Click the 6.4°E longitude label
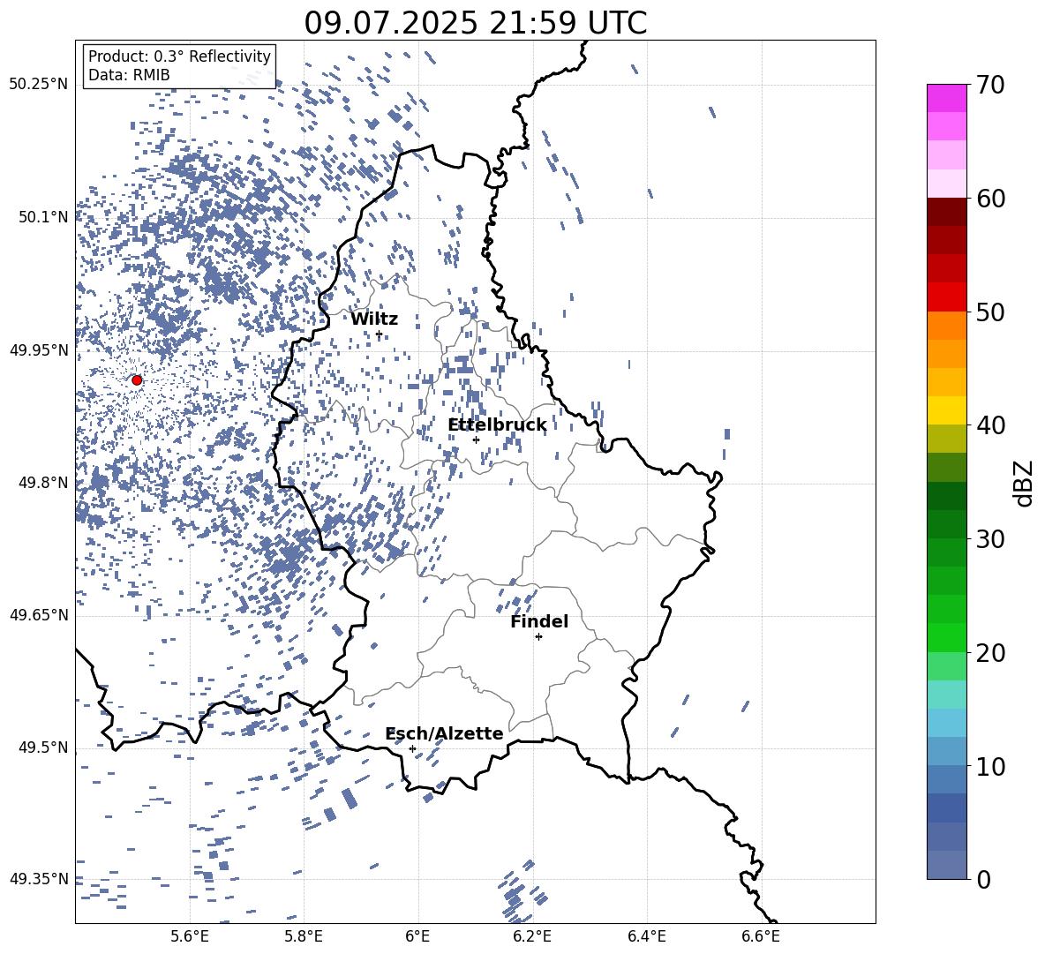The height and width of the screenshot is (954, 1045). (646, 936)
